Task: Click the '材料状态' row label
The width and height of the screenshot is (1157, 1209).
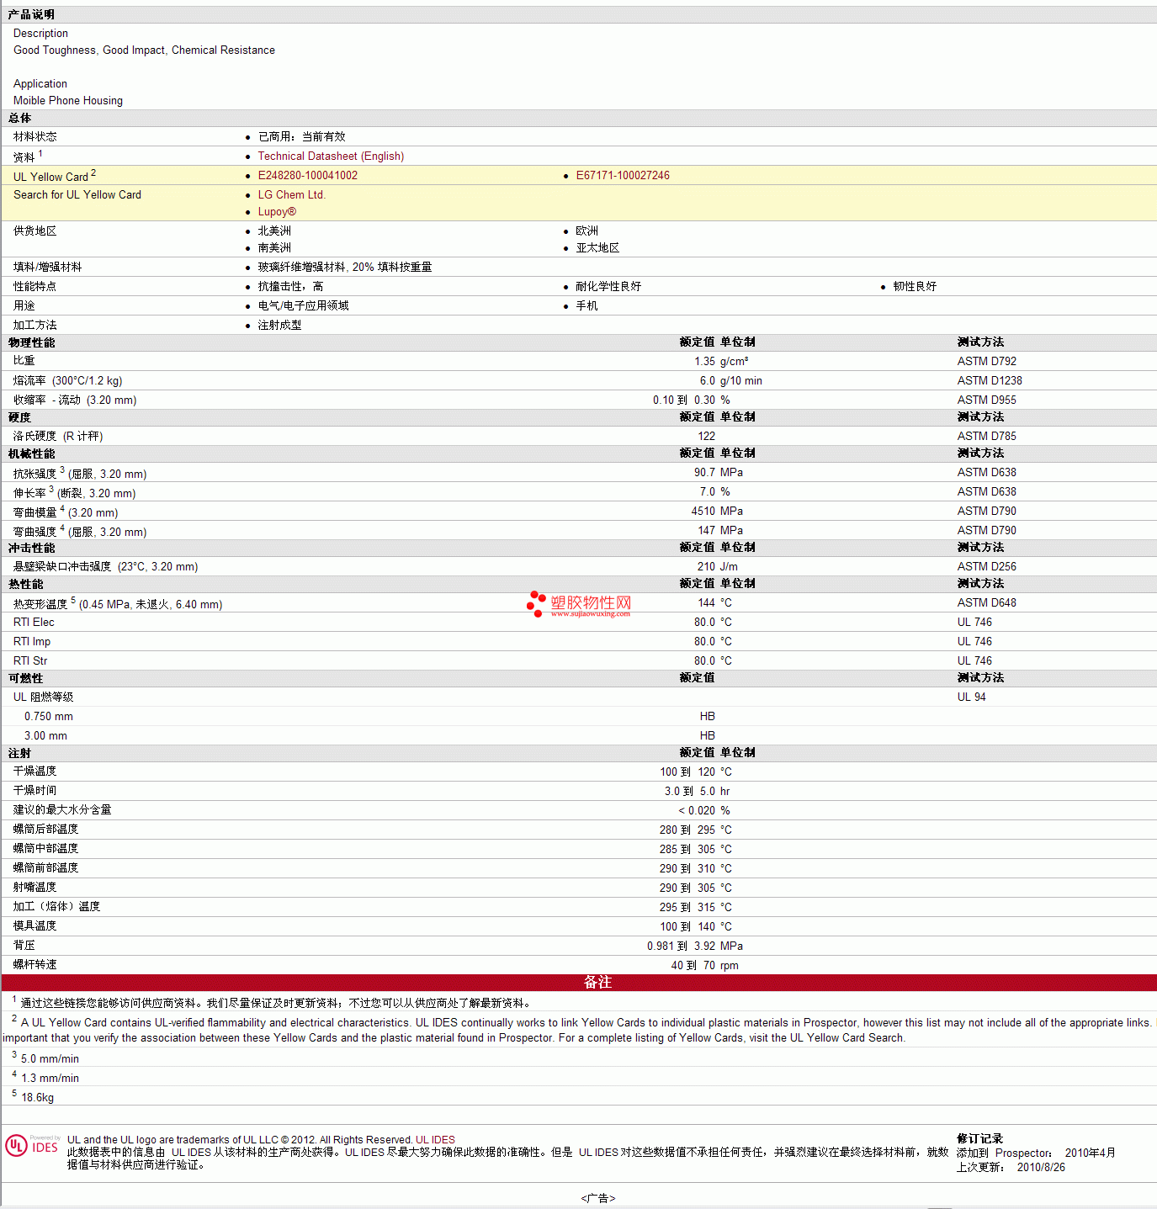Action: [x=35, y=137]
